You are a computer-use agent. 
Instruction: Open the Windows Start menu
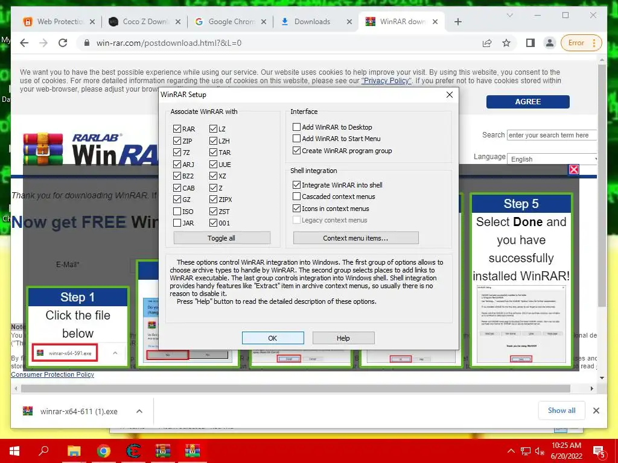14,451
